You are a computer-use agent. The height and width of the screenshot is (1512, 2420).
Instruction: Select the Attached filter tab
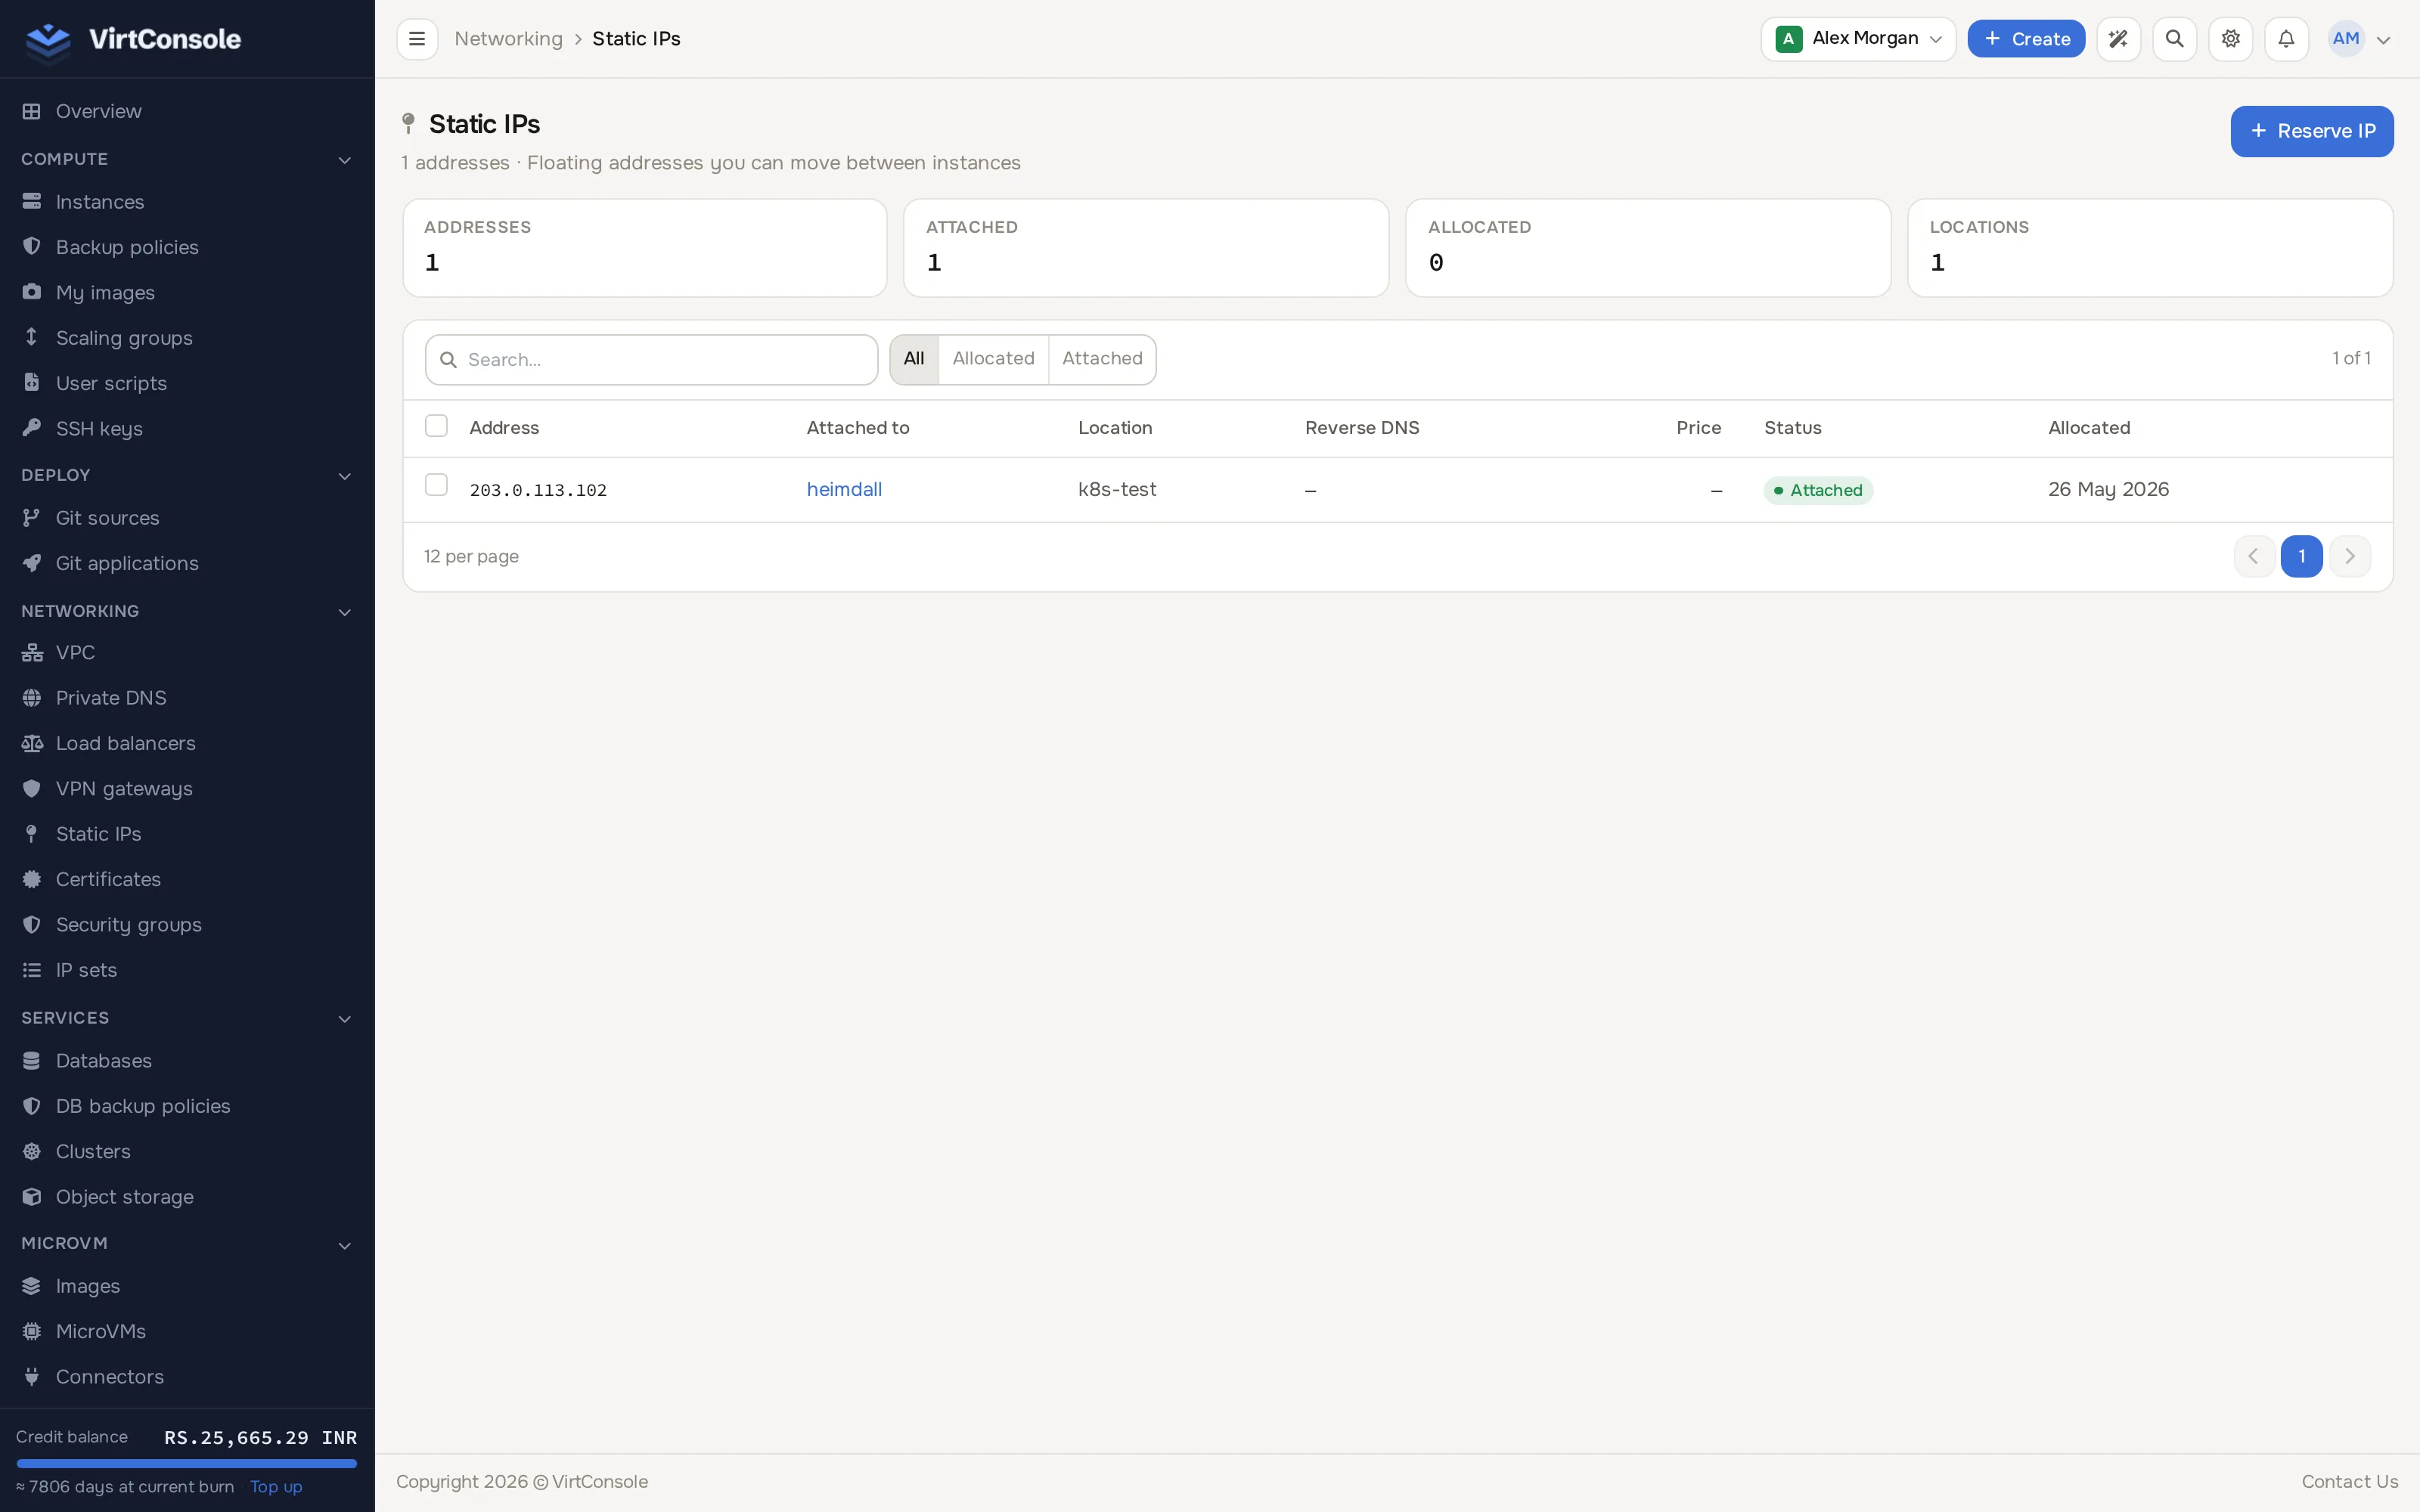(x=1102, y=359)
